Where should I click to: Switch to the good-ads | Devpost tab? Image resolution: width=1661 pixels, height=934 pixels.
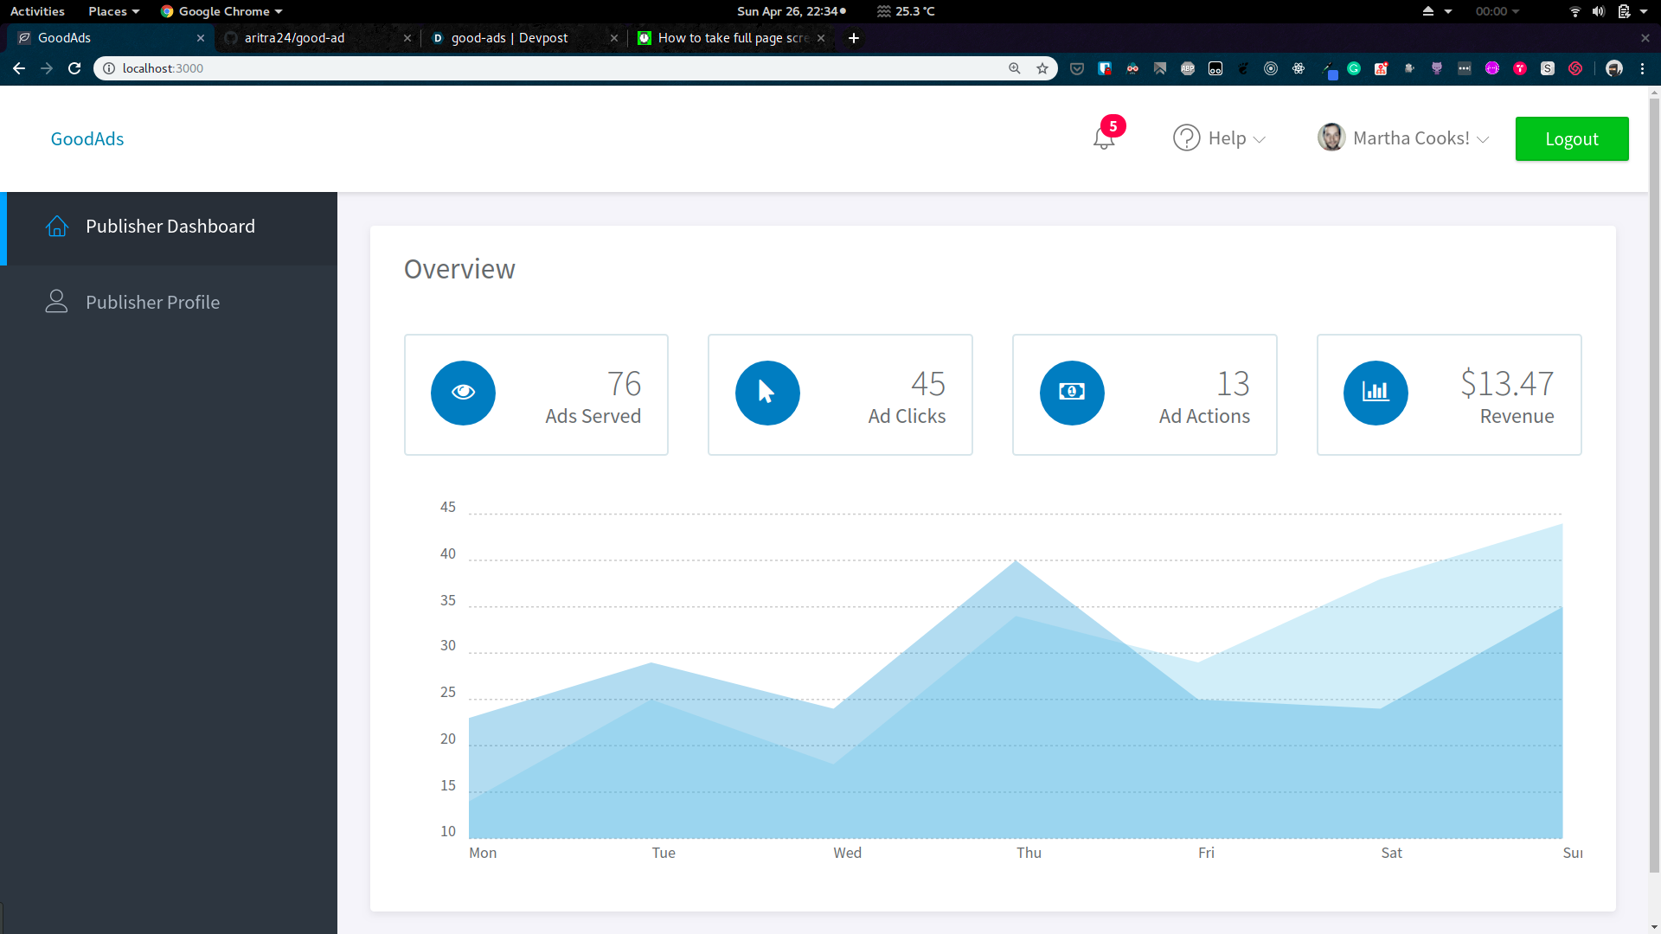510,38
